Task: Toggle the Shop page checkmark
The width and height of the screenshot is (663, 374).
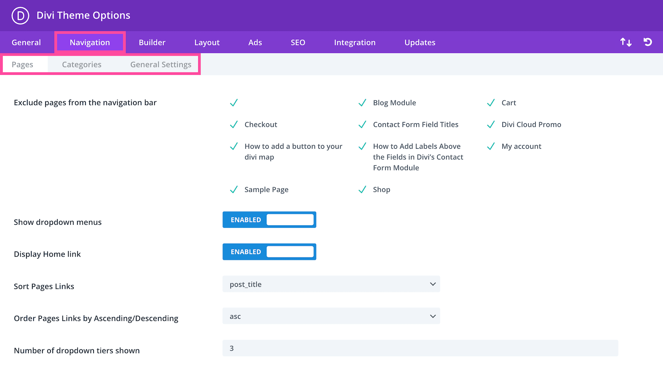Action: tap(362, 190)
